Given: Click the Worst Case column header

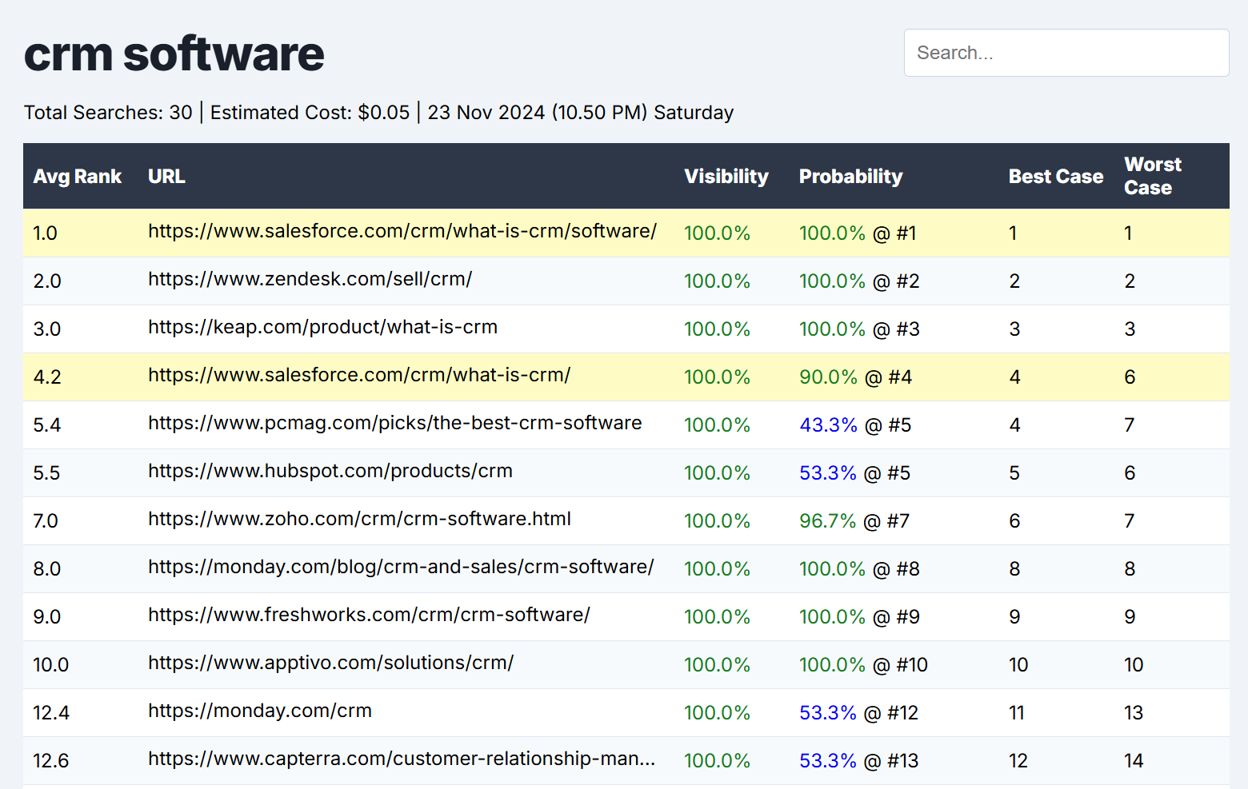Looking at the screenshot, I should click(1153, 176).
